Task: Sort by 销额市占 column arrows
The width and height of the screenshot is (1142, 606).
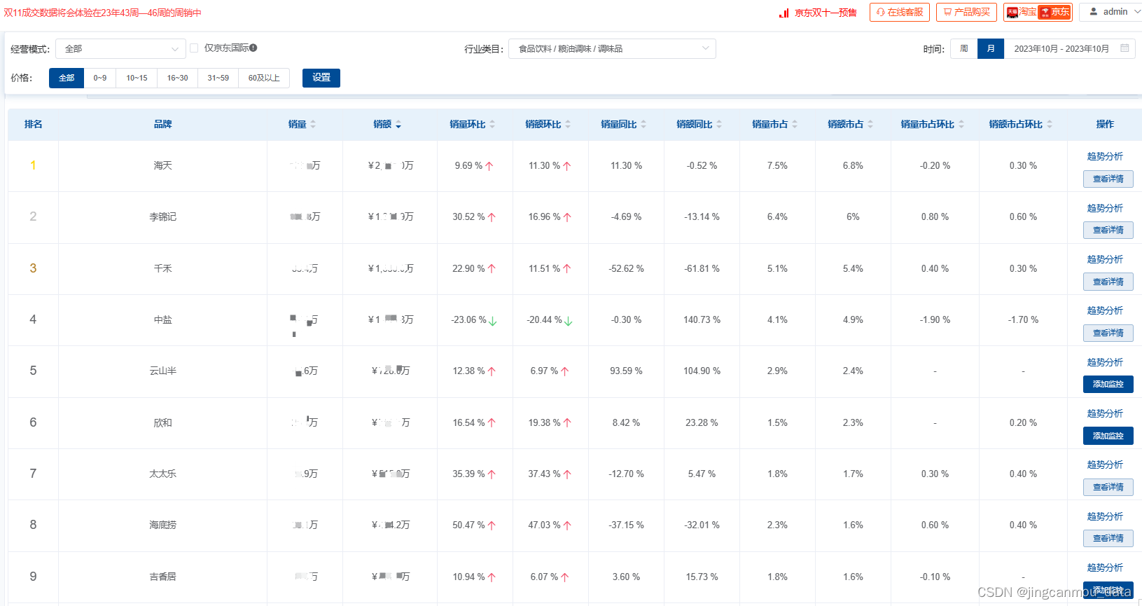Action: [870, 124]
